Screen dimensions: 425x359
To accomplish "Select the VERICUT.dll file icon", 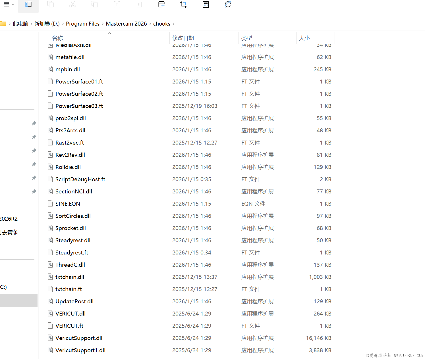I will tap(50, 314).
